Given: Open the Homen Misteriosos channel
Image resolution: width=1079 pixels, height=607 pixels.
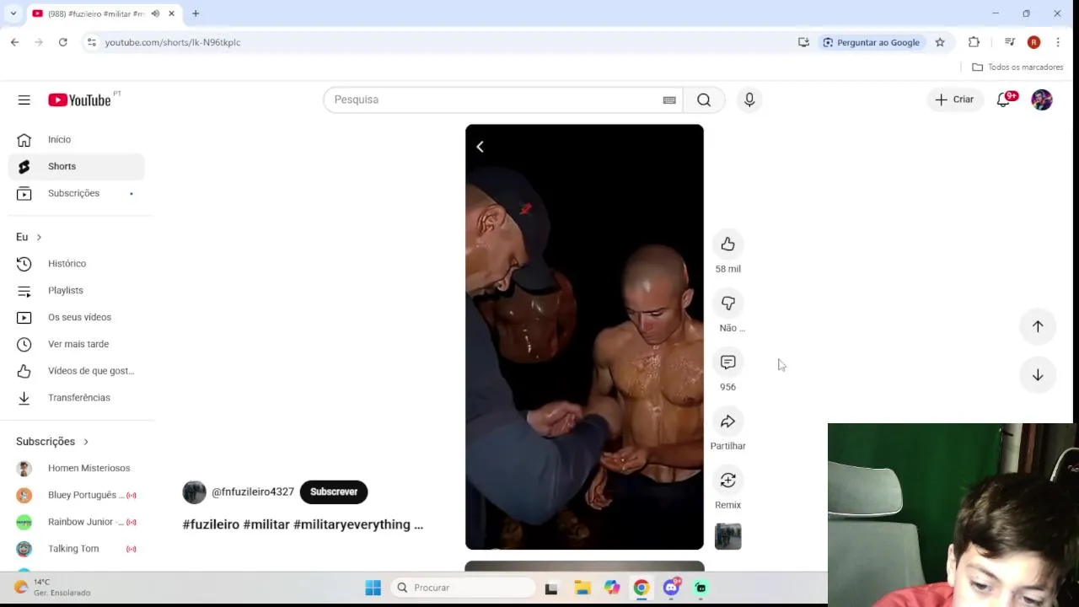Looking at the screenshot, I should click(x=77, y=468).
